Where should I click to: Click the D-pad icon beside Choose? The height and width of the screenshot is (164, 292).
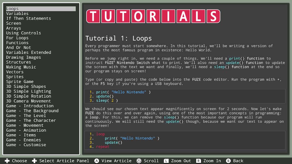[x=7, y=161]
